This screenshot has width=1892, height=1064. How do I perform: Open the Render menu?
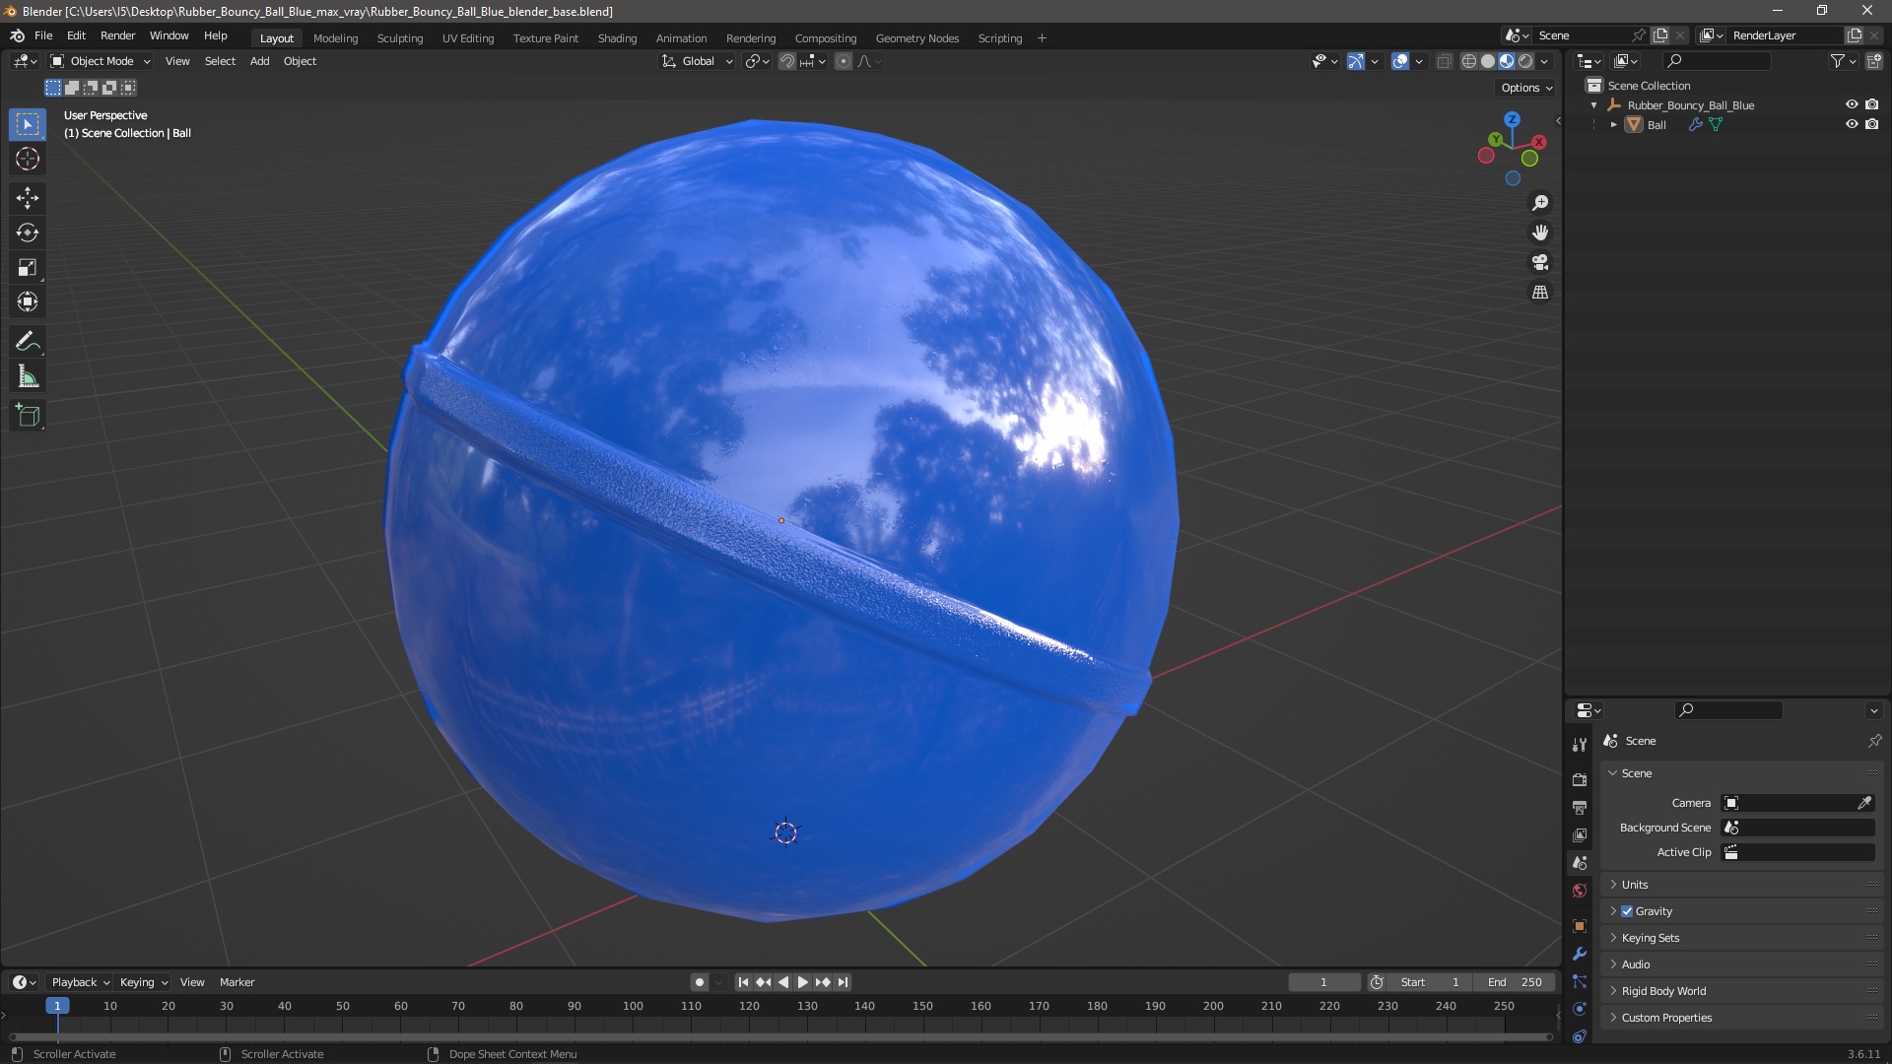click(x=117, y=35)
